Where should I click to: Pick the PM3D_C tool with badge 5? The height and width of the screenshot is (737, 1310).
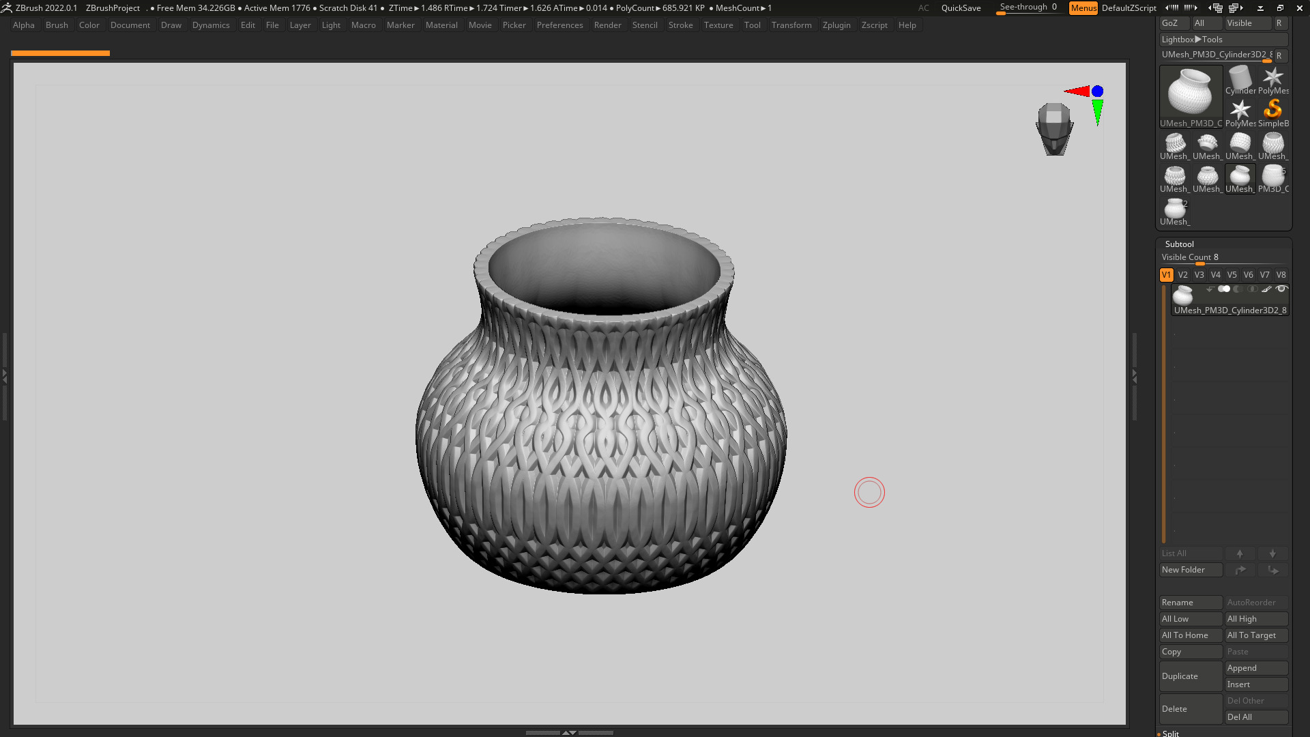click(x=1272, y=178)
